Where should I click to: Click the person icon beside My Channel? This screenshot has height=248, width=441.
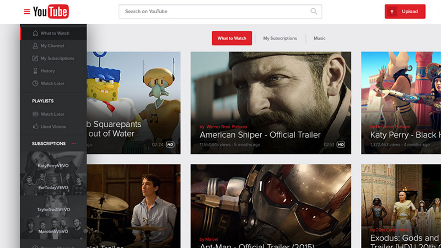tap(35, 46)
